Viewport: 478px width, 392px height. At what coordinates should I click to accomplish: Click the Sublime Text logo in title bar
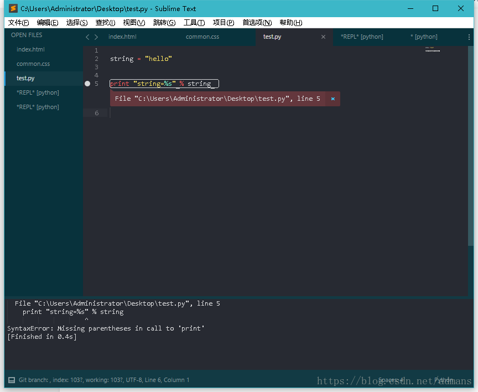tap(13, 8)
